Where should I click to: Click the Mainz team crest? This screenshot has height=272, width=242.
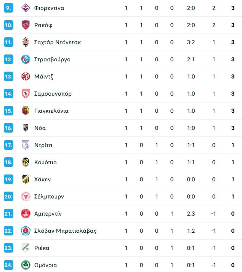(26, 77)
